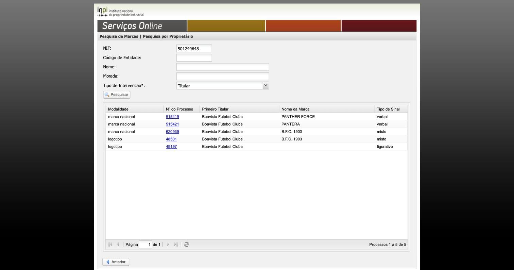
Task: Focus the NIF input field
Action: (194, 49)
